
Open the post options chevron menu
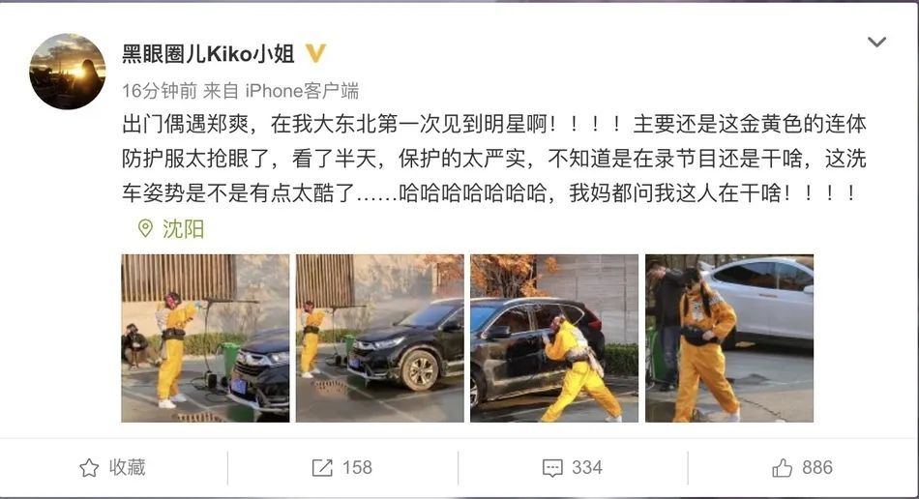click(x=876, y=42)
